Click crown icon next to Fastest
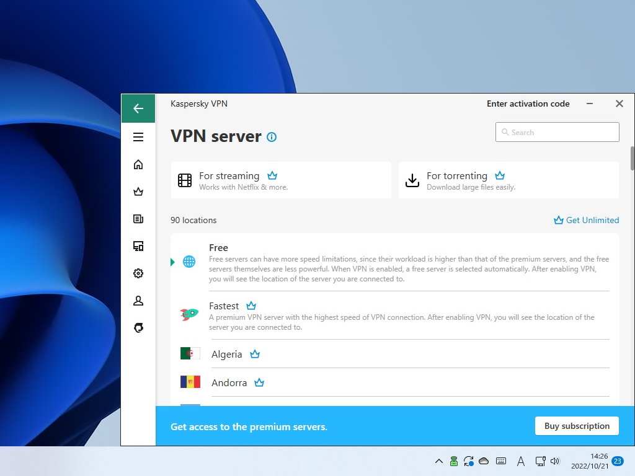This screenshot has height=476, width=635. (251, 306)
